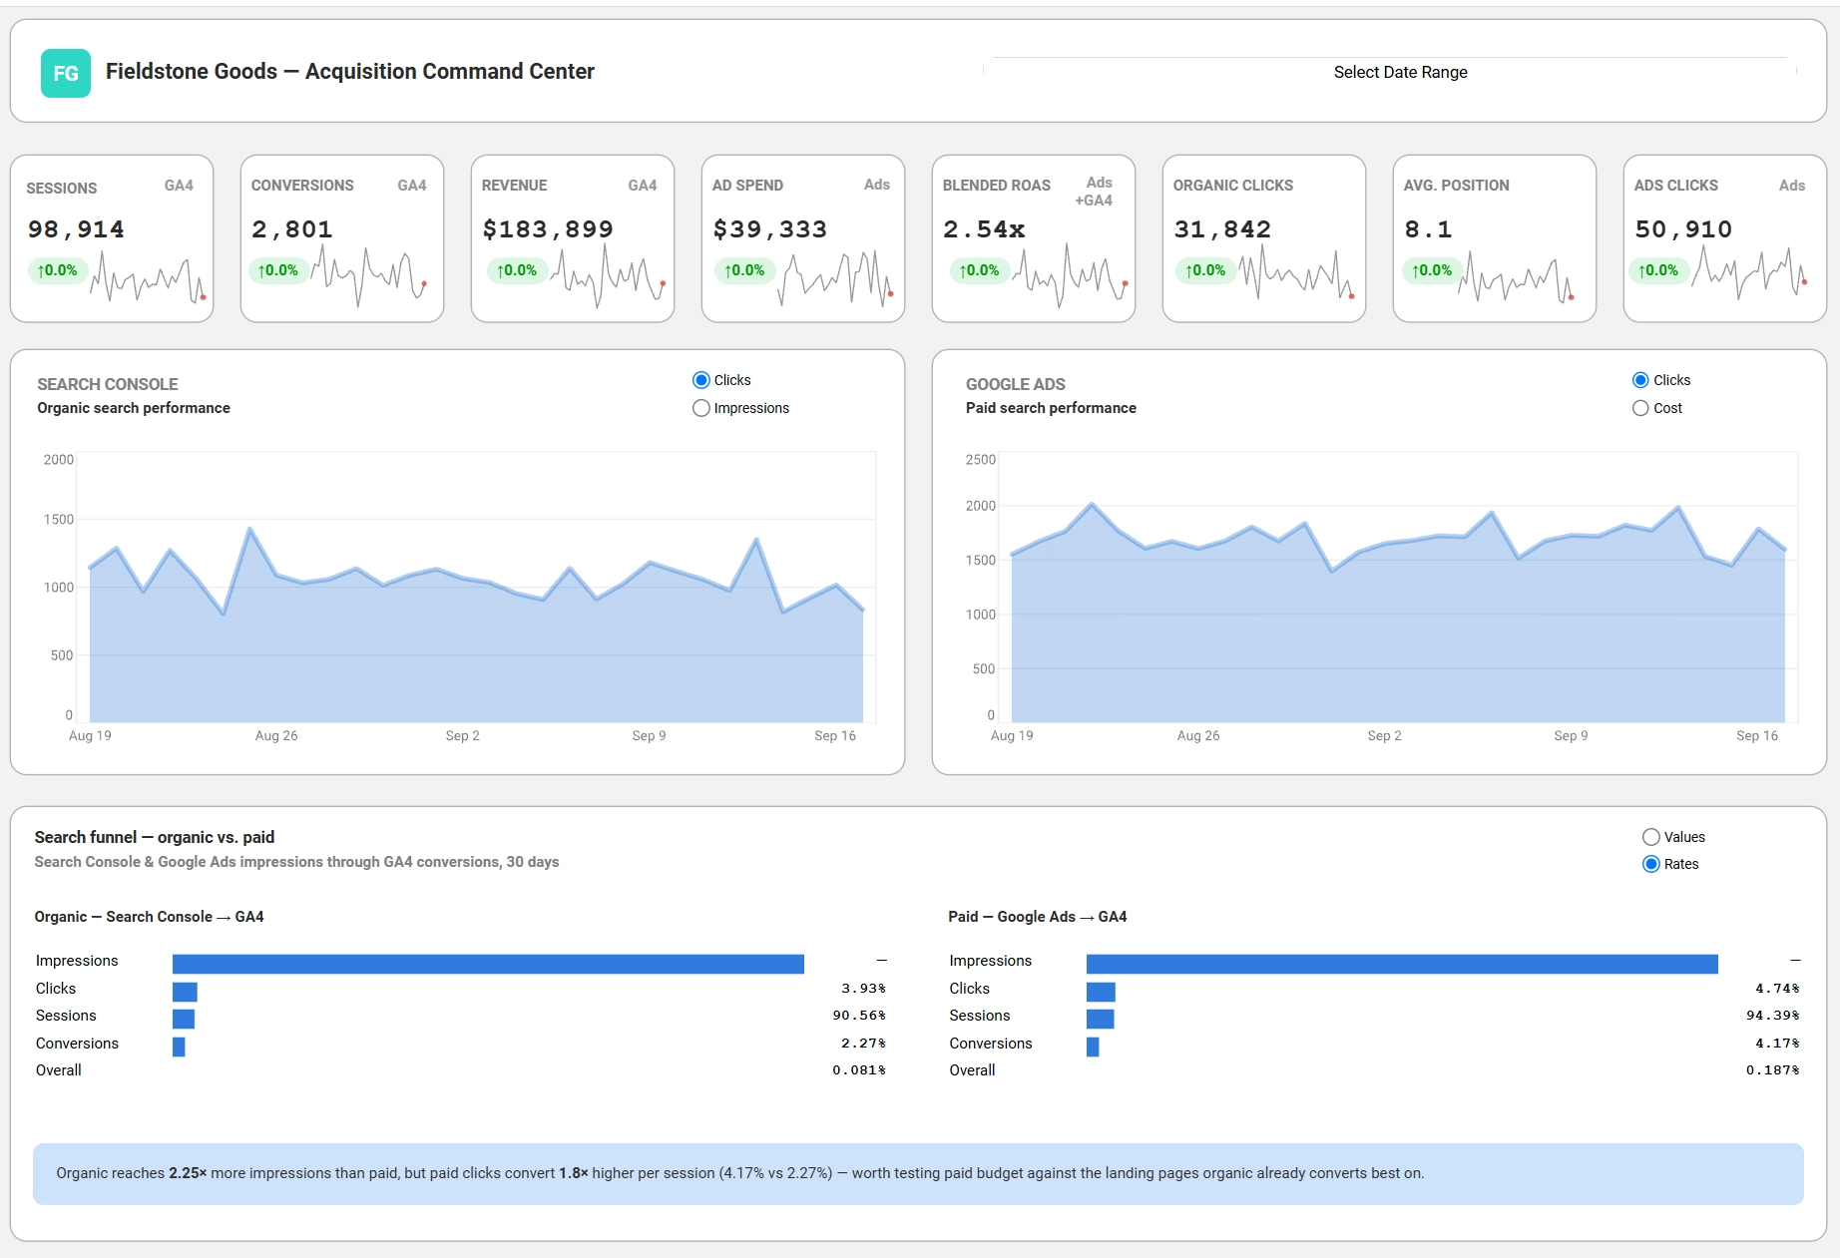This screenshot has height=1258, width=1840.
Task: Click the organic Sessions funnel bar
Action: click(x=184, y=1019)
